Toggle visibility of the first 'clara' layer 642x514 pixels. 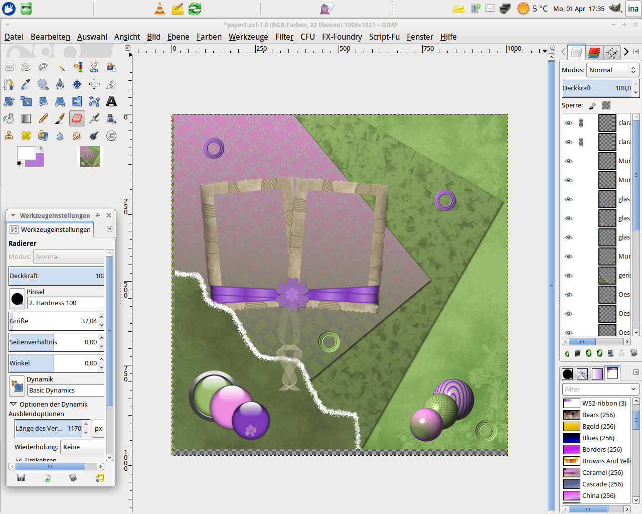click(568, 123)
